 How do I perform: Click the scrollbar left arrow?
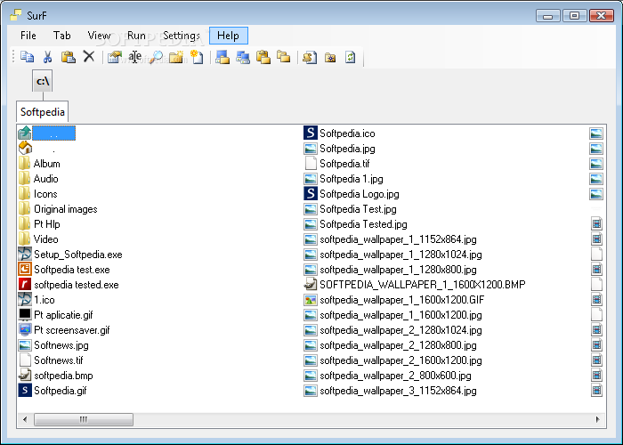tap(25, 419)
